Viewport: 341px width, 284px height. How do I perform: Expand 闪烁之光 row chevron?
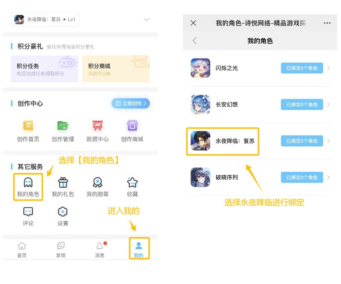tap(329, 68)
